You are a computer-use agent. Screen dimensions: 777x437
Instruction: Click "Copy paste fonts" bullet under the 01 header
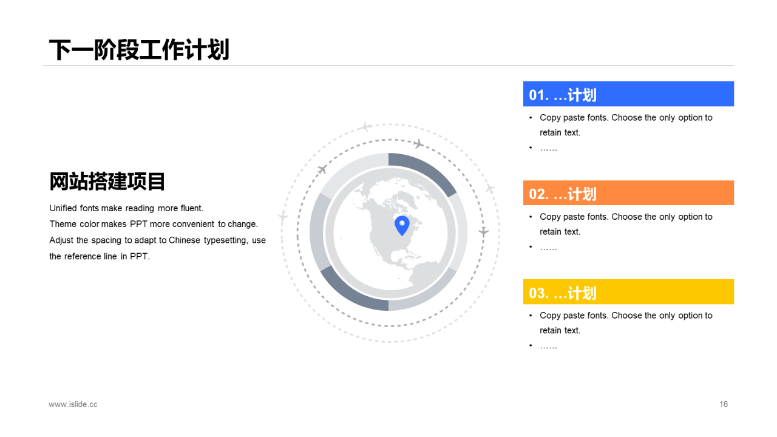[x=625, y=118]
